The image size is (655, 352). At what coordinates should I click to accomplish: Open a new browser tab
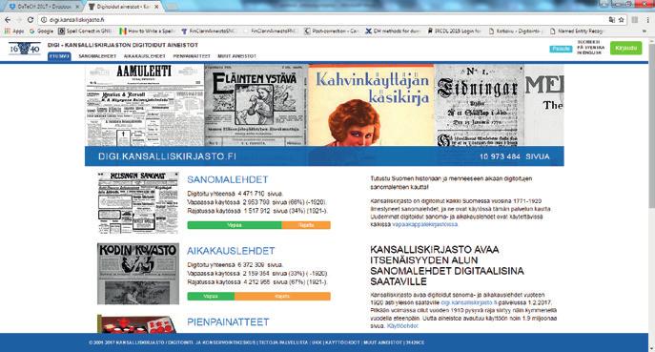click(173, 7)
